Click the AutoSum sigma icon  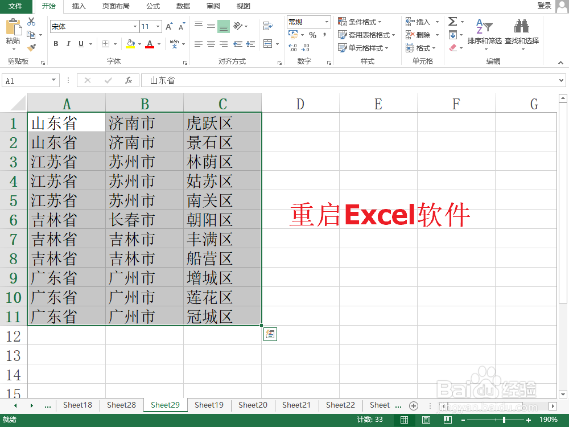pyautogui.click(x=452, y=22)
